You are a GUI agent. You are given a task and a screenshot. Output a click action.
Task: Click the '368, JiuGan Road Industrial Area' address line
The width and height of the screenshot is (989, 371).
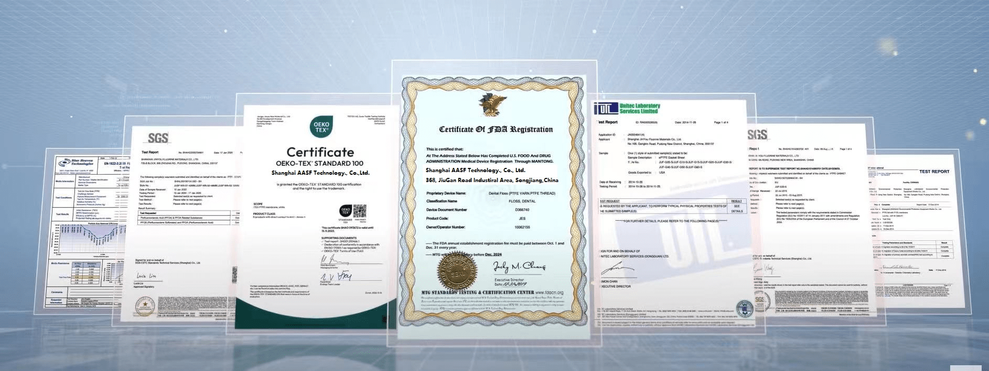point(492,180)
